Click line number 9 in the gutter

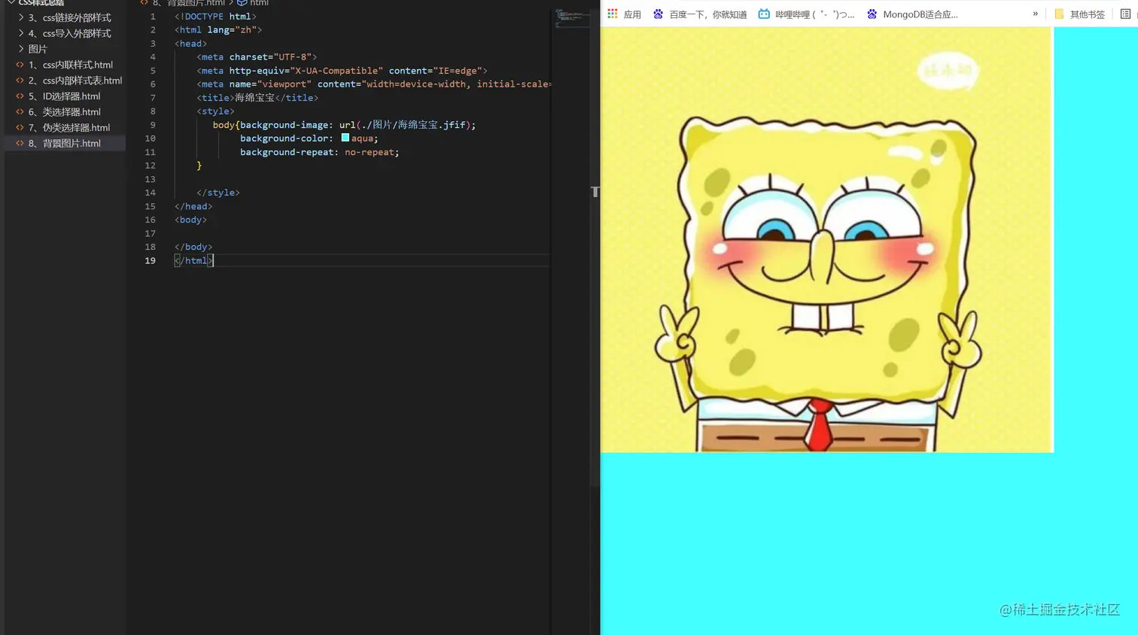click(x=153, y=125)
